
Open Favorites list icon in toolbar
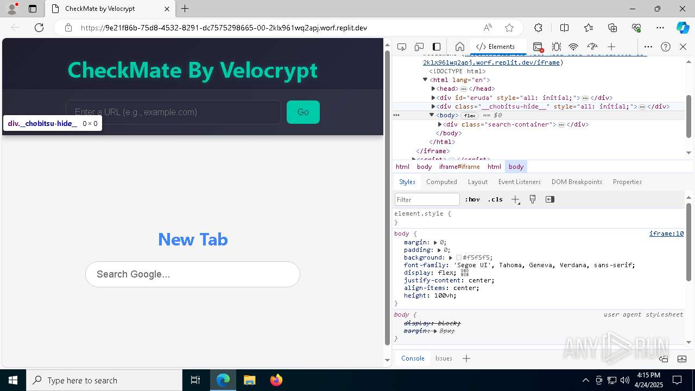click(x=589, y=28)
